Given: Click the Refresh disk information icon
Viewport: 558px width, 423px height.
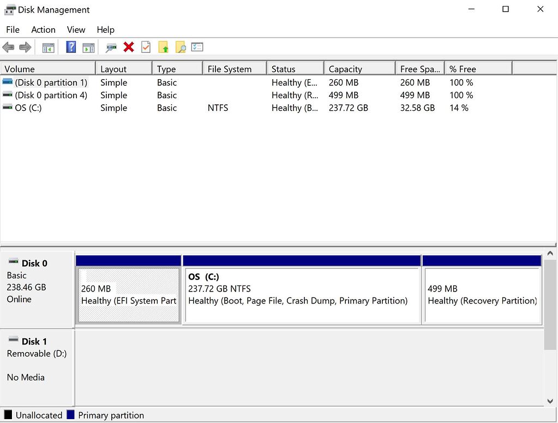Looking at the screenshot, I should pyautogui.click(x=111, y=47).
